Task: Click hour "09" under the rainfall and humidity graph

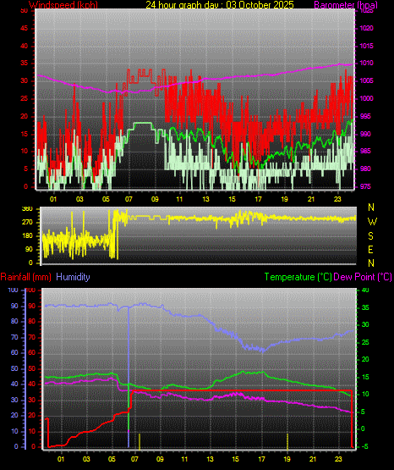Action: [x=160, y=459]
